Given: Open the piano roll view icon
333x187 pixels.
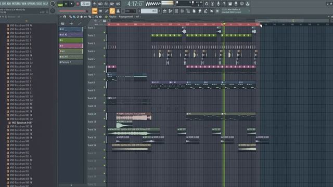Looking at the screenshot, I should point(171,11).
